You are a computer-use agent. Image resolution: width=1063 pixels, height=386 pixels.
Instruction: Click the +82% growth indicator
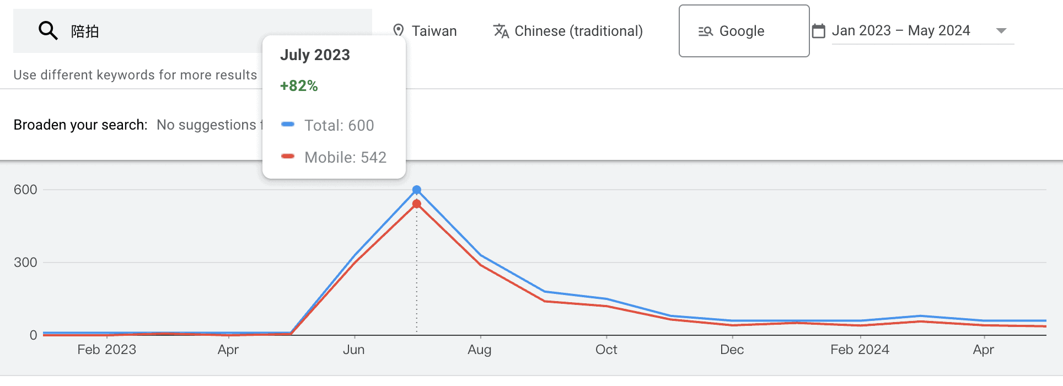(x=299, y=86)
